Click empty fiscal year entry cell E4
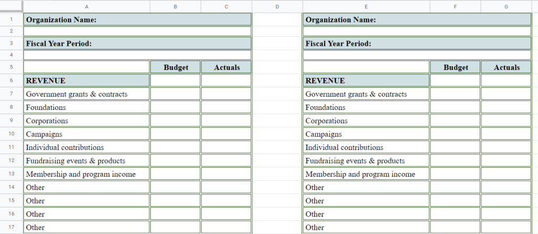Screen dimensions: 538x234 417,55
